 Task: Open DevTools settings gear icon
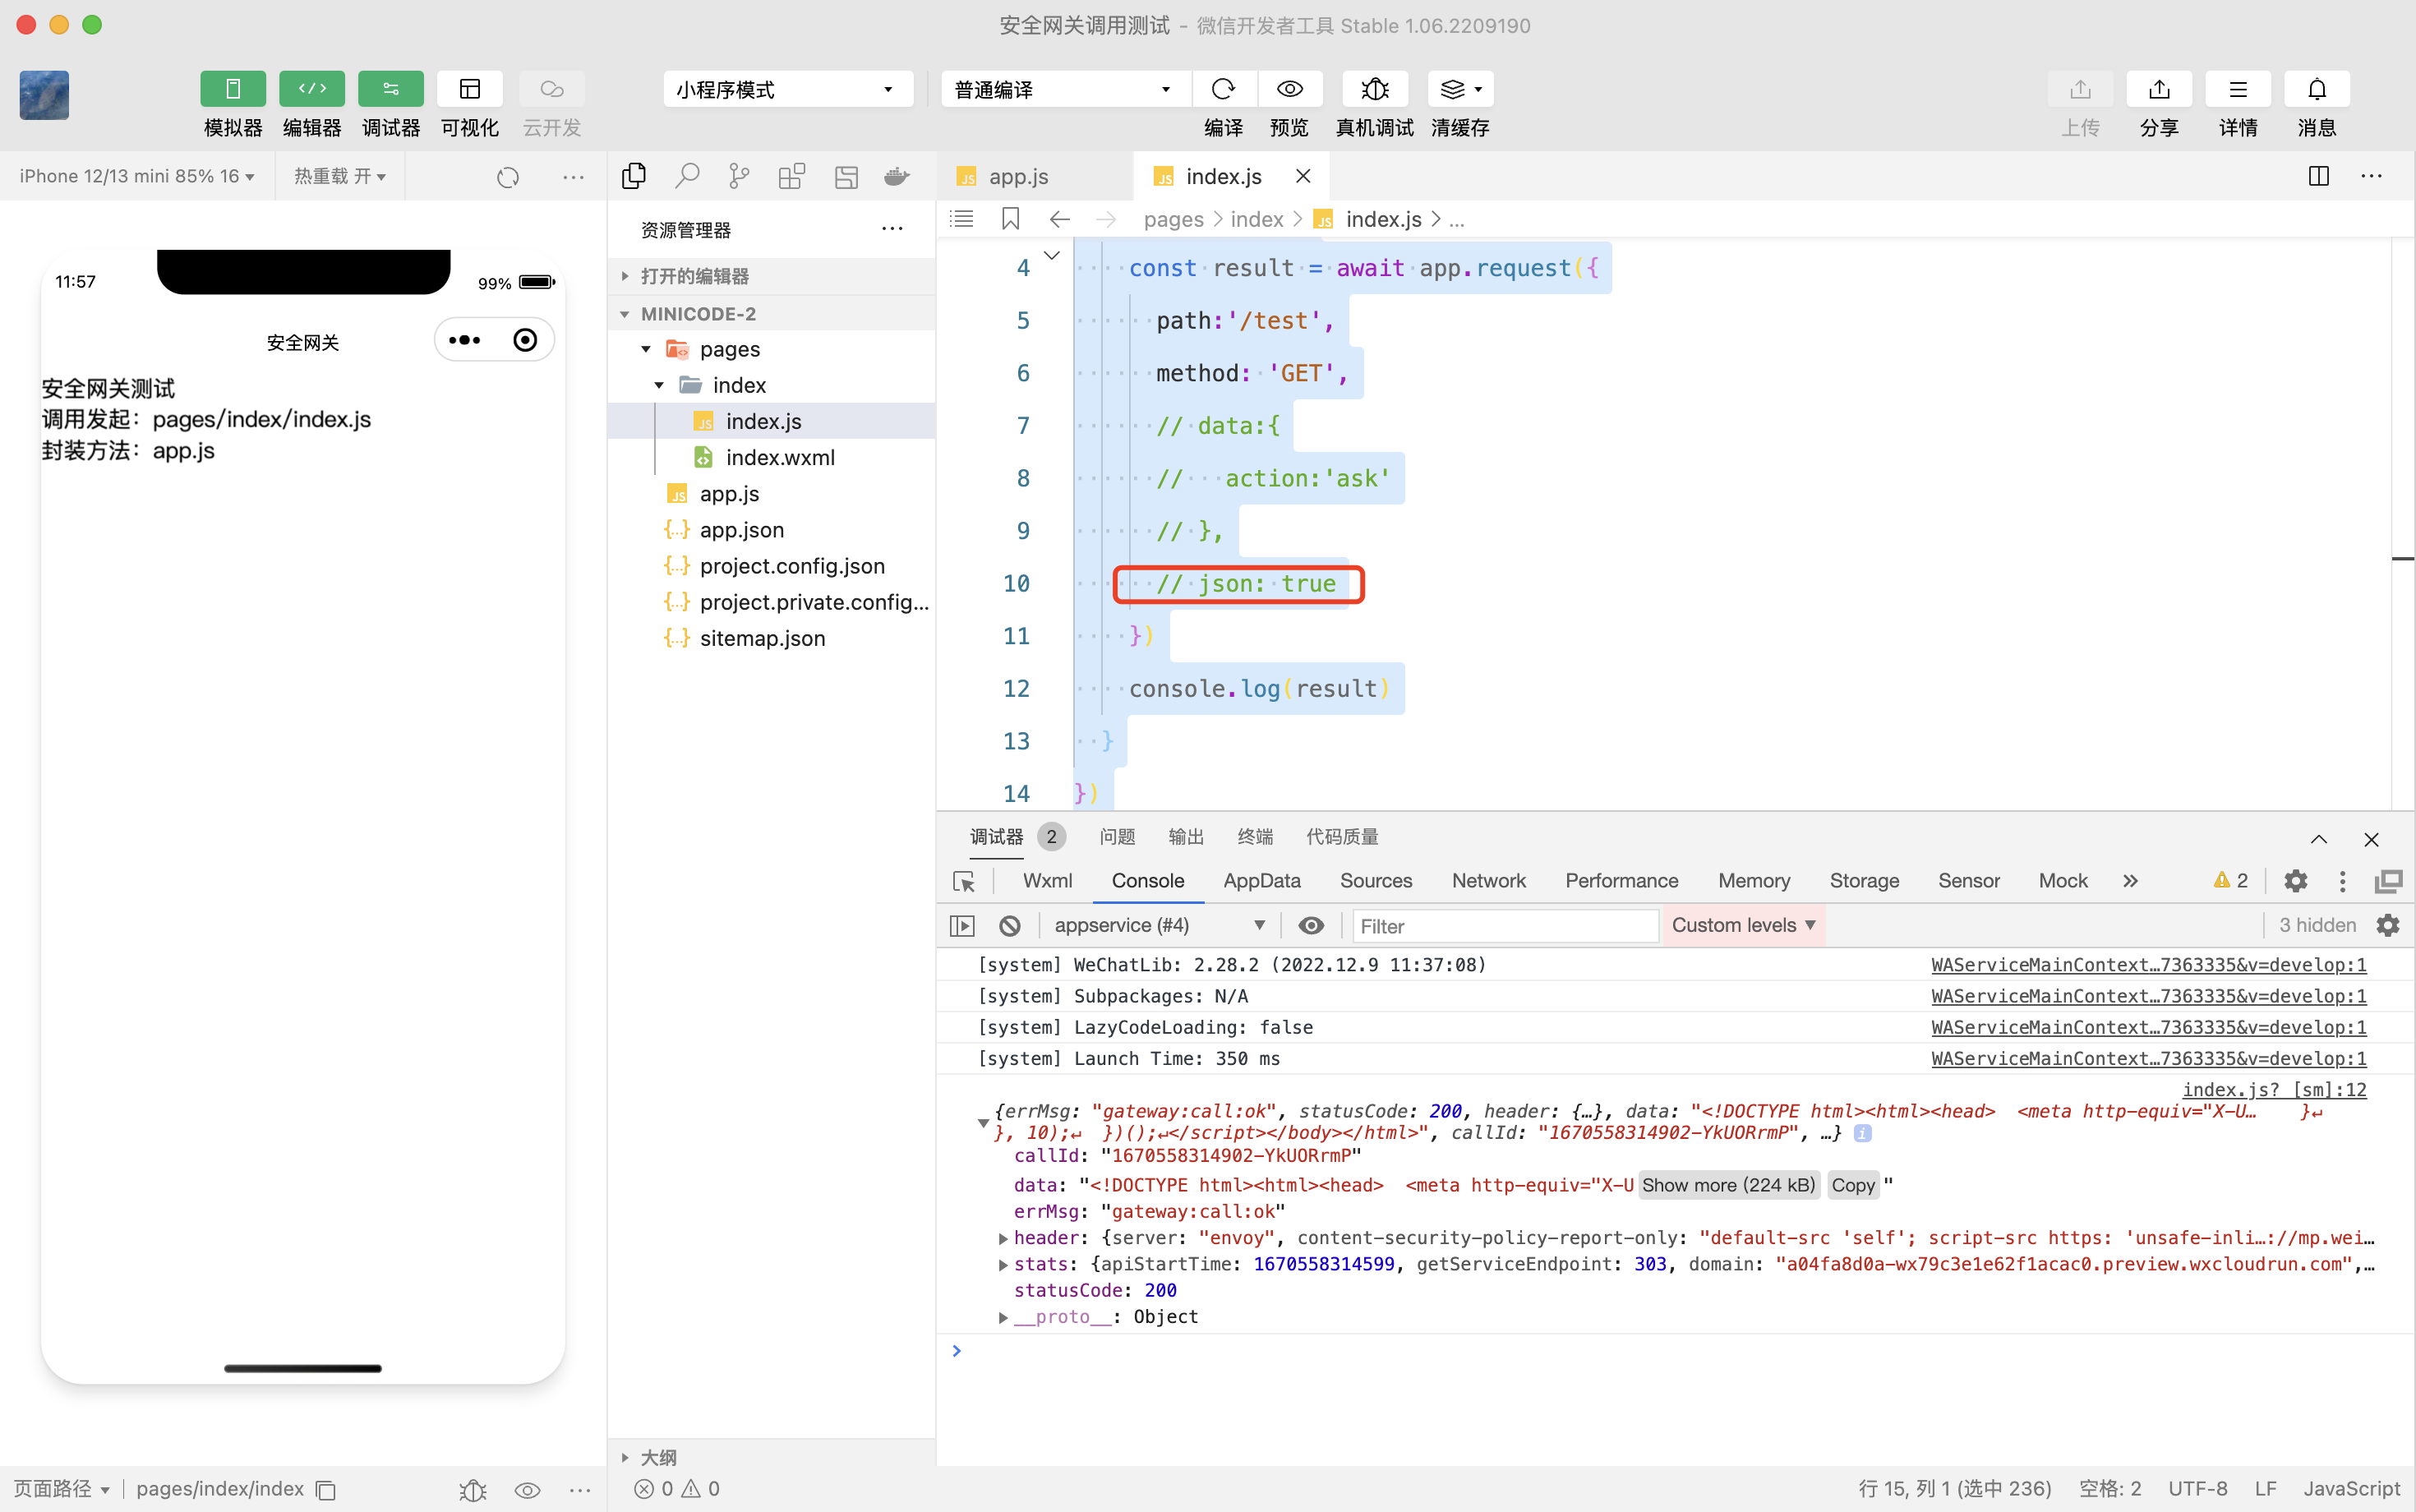2295,881
